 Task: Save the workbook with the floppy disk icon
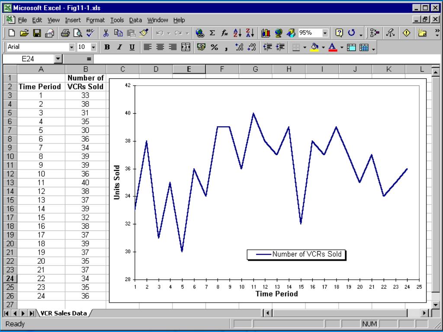click(x=37, y=33)
